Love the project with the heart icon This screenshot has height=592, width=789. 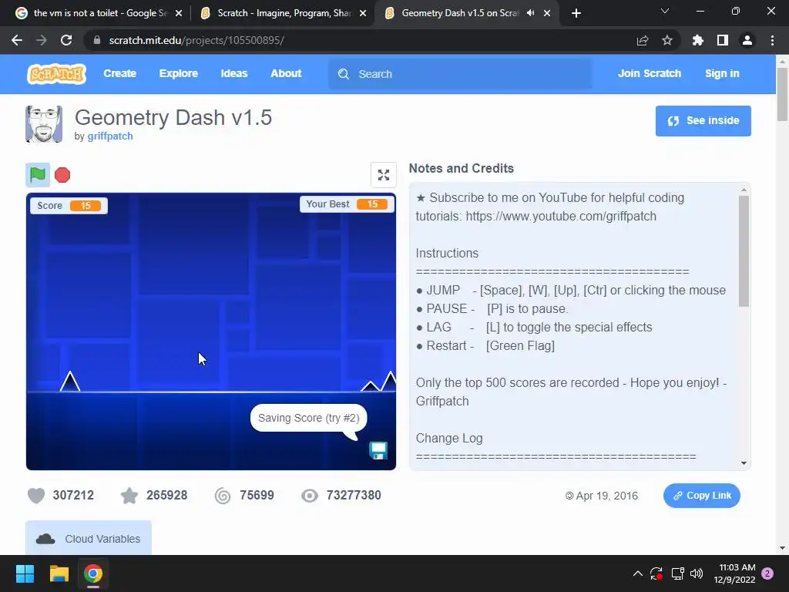[35, 496]
